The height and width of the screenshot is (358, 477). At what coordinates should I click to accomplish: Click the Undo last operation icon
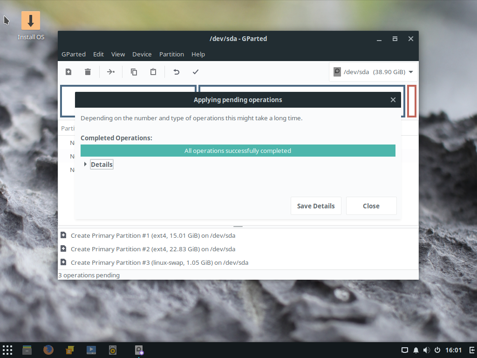[177, 72]
